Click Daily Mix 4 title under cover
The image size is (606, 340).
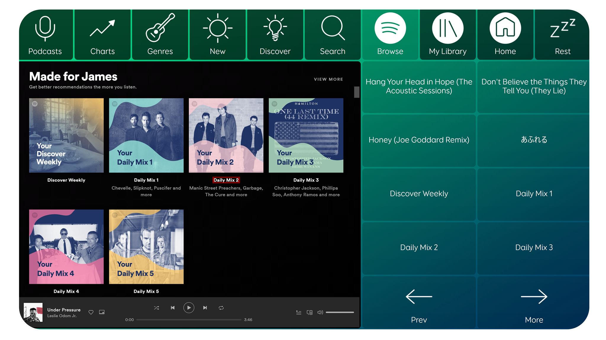pyautogui.click(x=66, y=292)
